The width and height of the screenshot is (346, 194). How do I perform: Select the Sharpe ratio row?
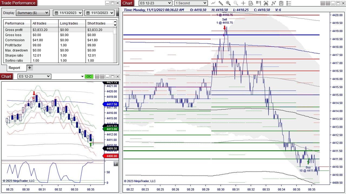pos(58,56)
